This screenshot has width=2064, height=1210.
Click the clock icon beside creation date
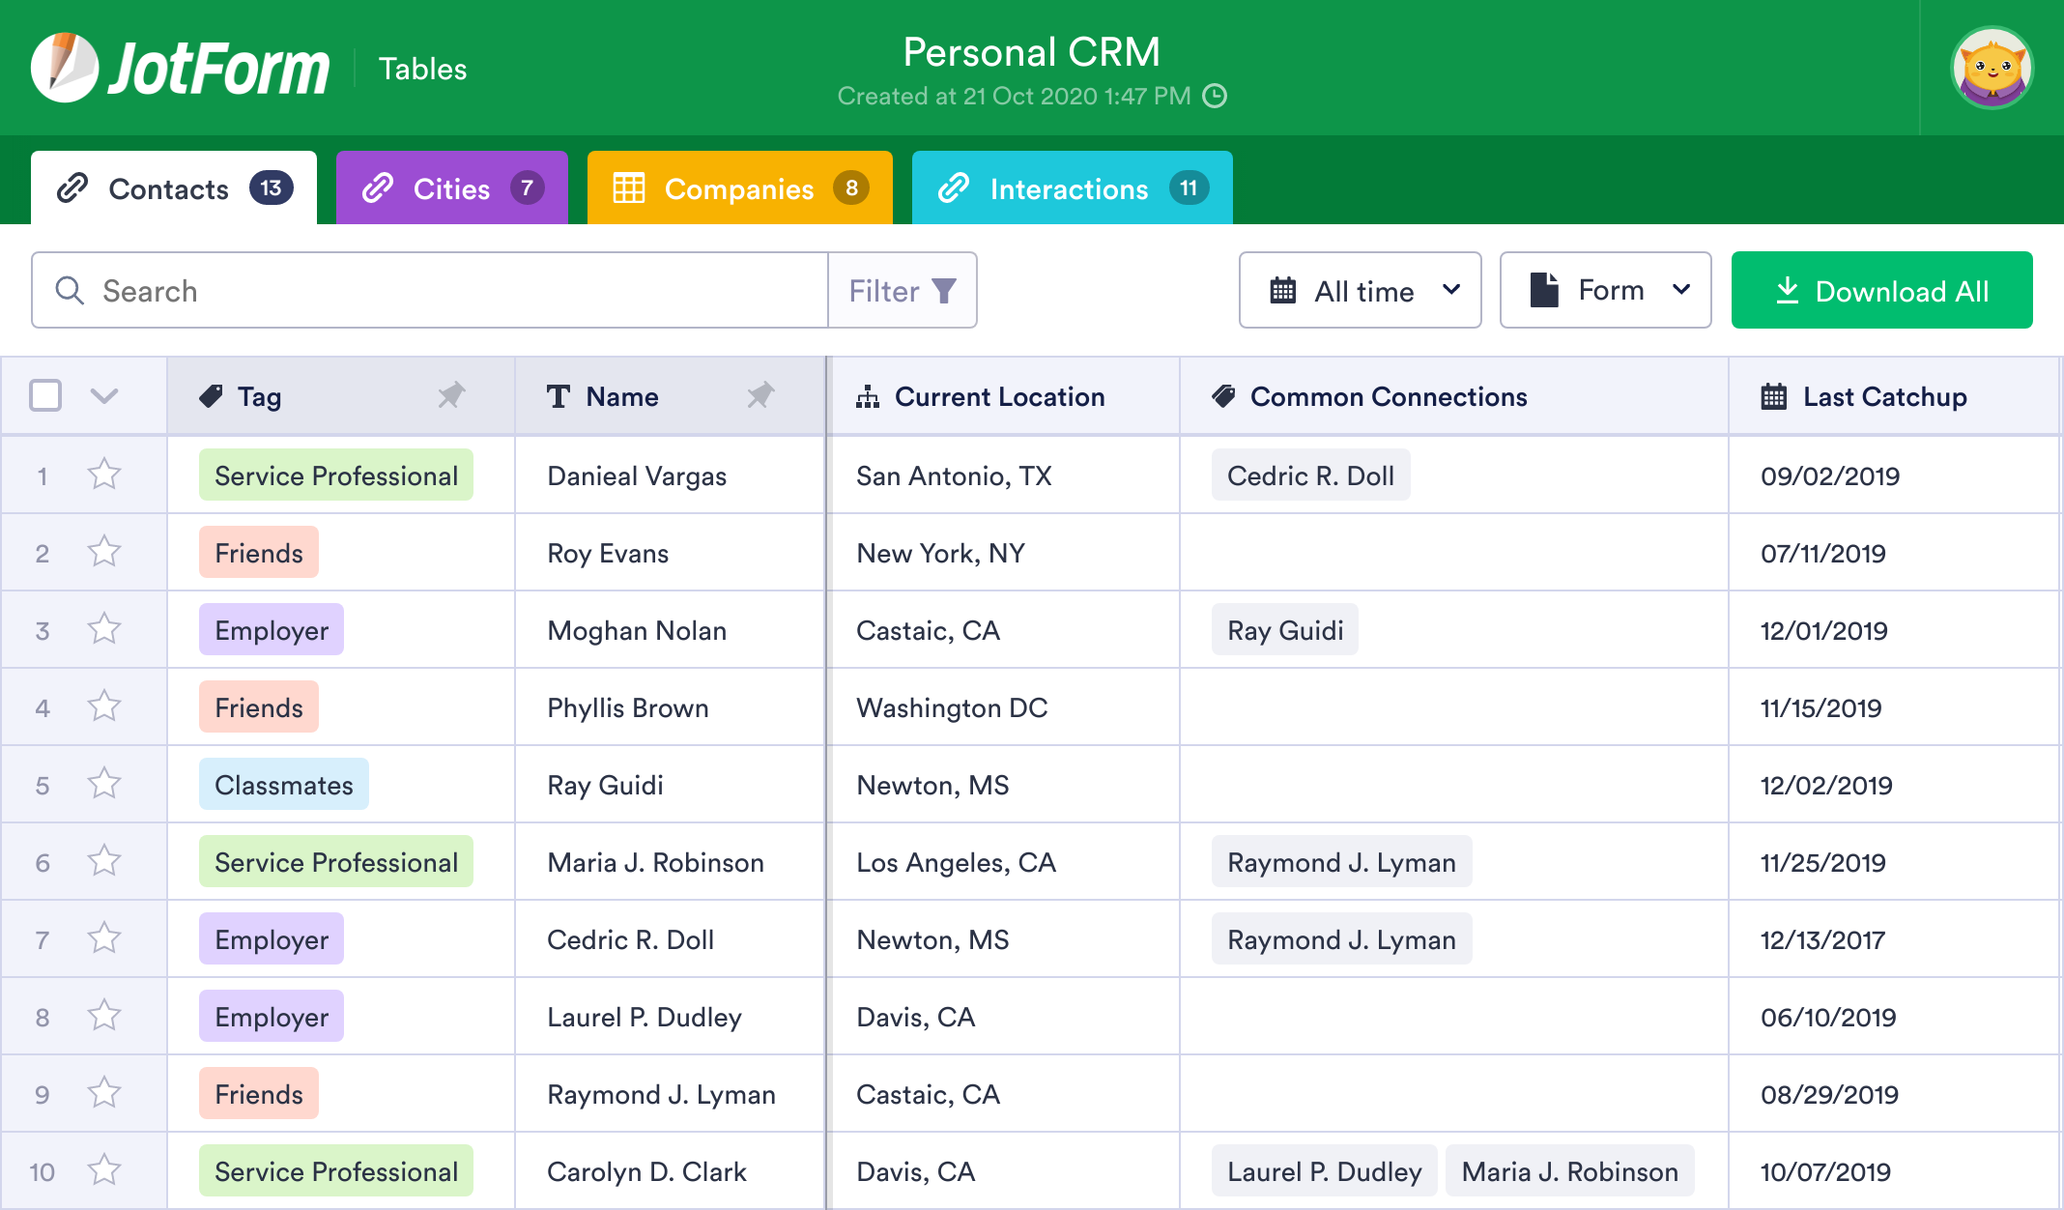tap(1215, 96)
